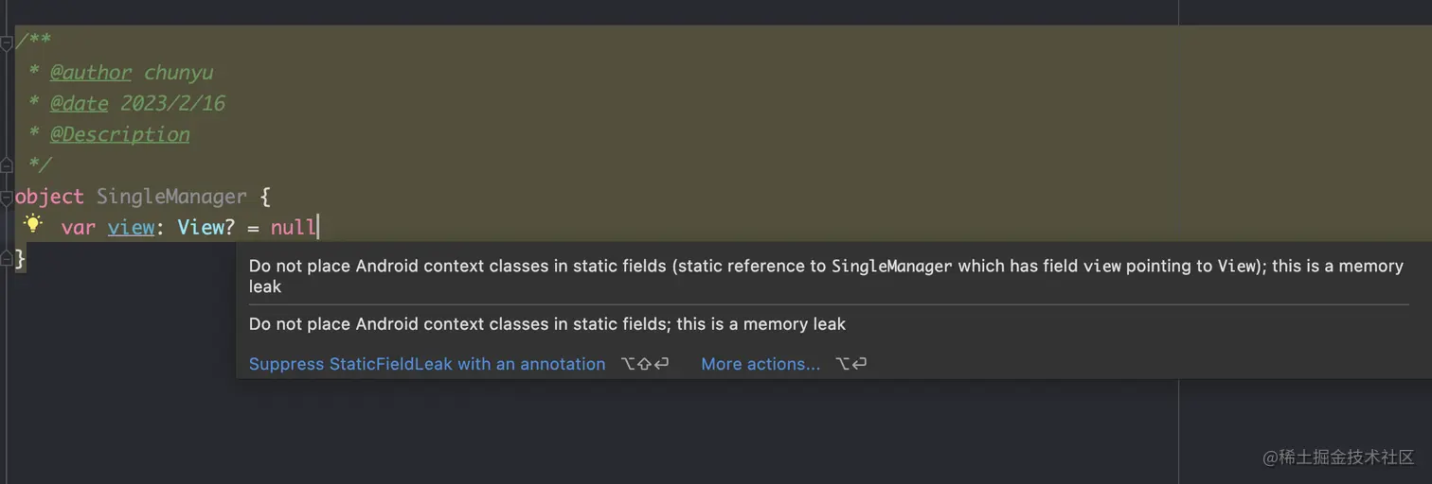The image size is (1432, 484).
Task: Click the underlined view variable name
Action: [131, 228]
